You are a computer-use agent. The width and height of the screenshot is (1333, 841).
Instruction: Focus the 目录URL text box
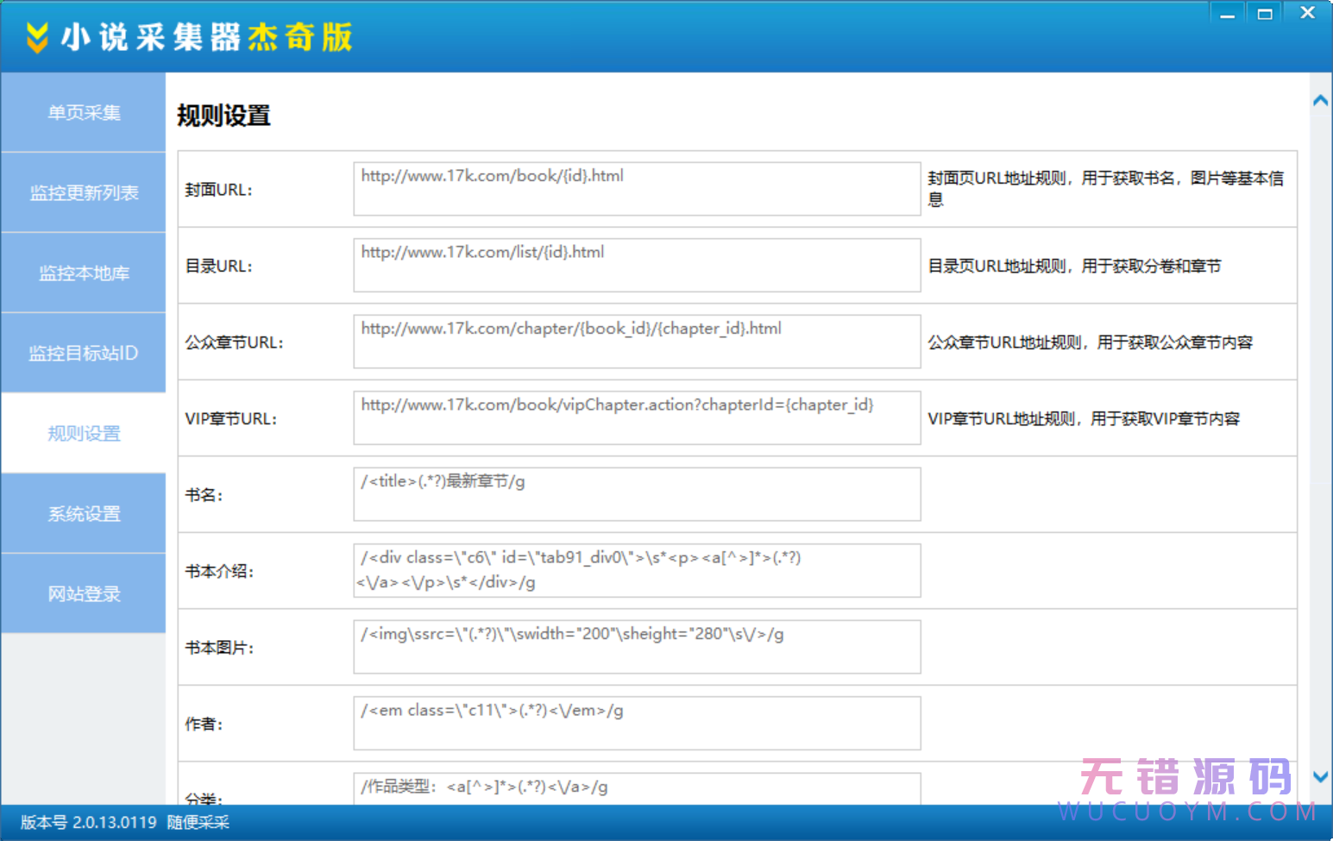pos(637,266)
